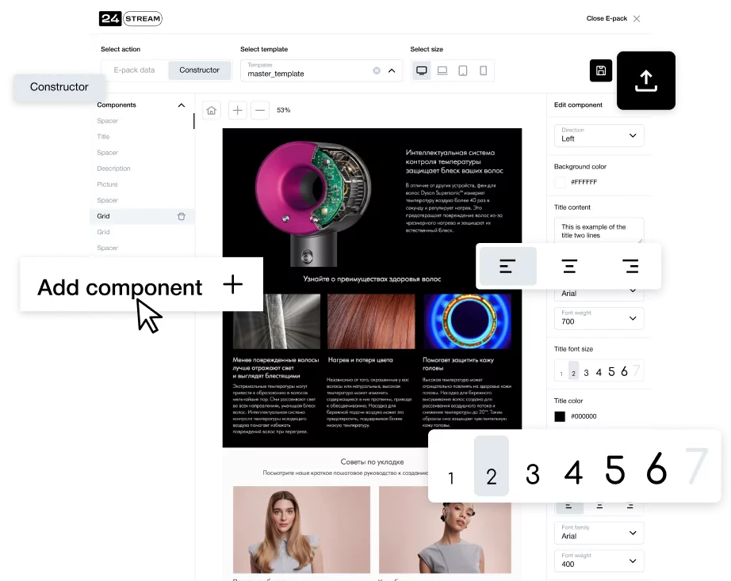Collapse the Components list chevron
This screenshot has height=581, width=731.
tap(182, 105)
